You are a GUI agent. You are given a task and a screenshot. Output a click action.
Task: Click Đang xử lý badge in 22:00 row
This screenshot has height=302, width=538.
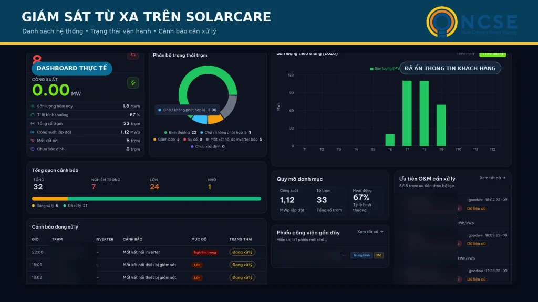point(242,252)
